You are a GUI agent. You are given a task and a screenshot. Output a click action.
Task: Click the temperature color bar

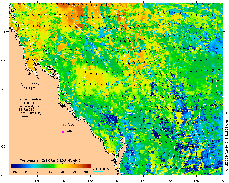[x=51, y=166]
